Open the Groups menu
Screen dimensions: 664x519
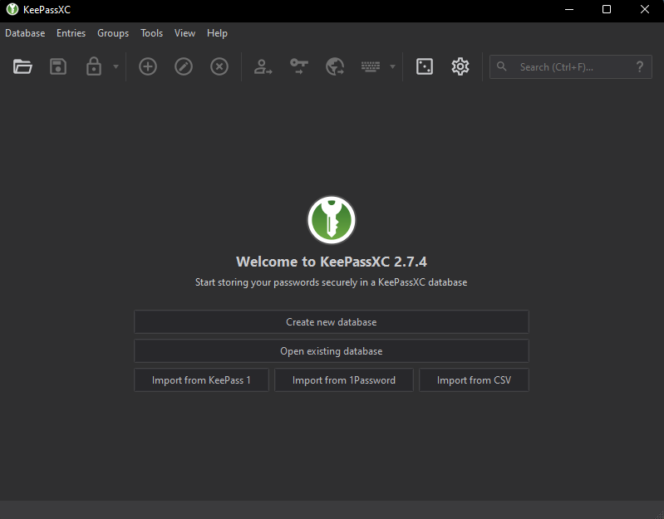(x=113, y=33)
